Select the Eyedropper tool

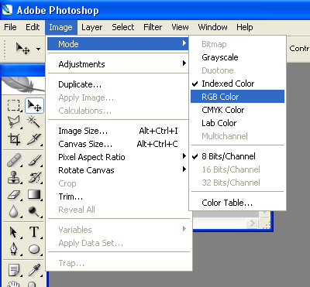(x=34, y=270)
